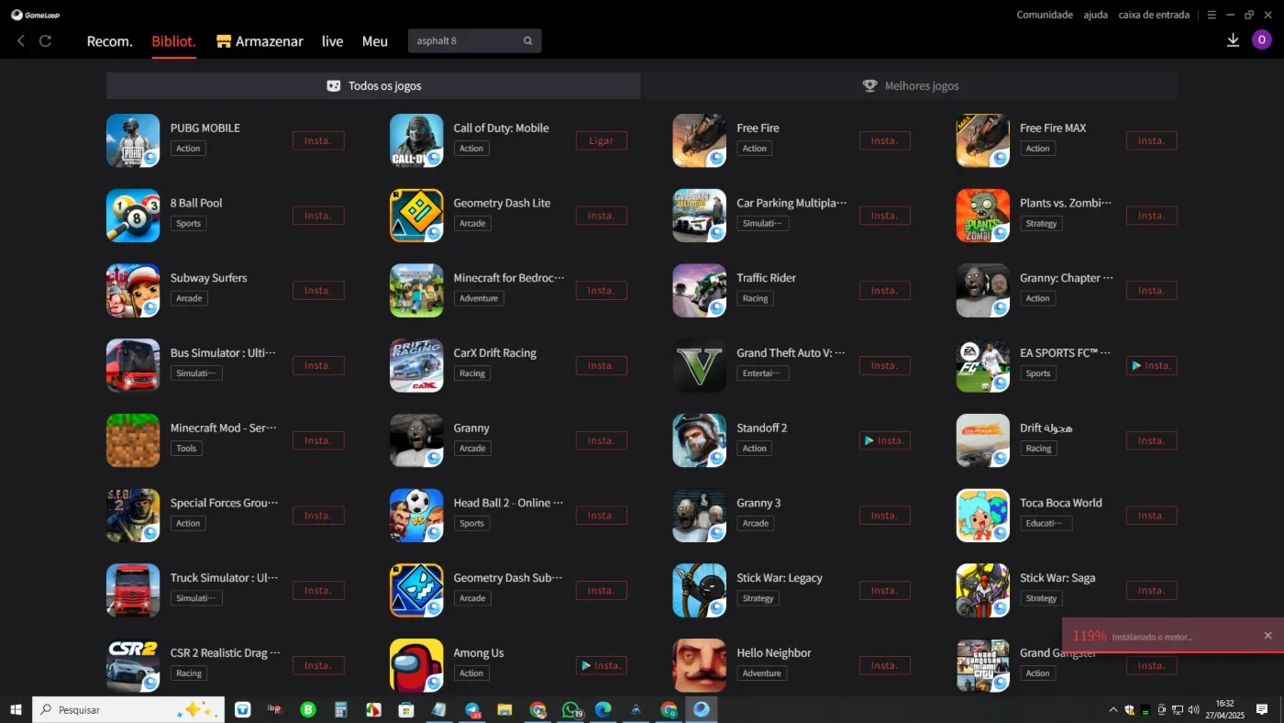This screenshot has width=1284, height=723.
Task: Open Geometry Dash Lite icon
Action: (x=416, y=216)
